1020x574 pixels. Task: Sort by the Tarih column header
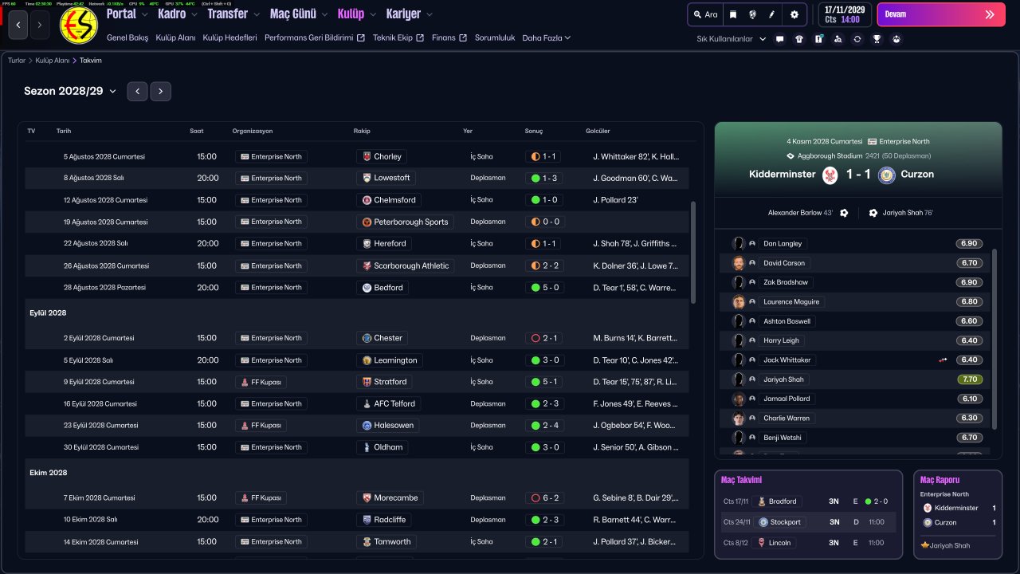tap(64, 131)
